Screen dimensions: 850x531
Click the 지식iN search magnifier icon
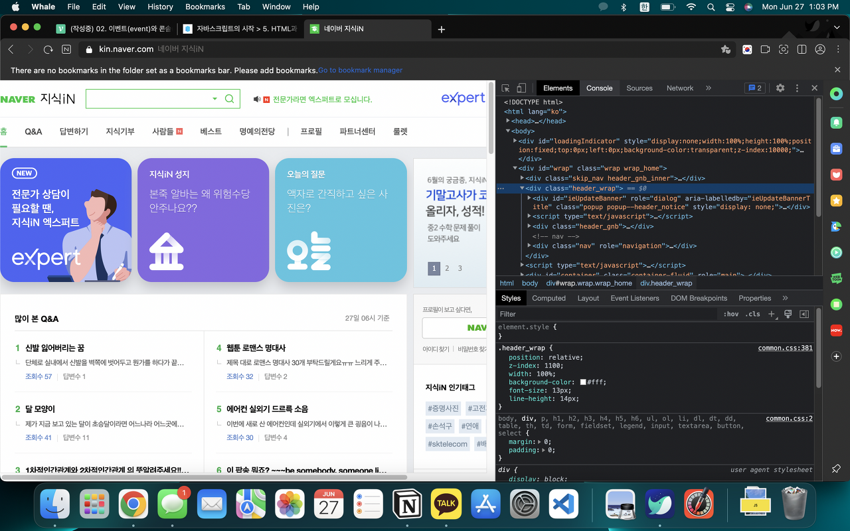[229, 99]
